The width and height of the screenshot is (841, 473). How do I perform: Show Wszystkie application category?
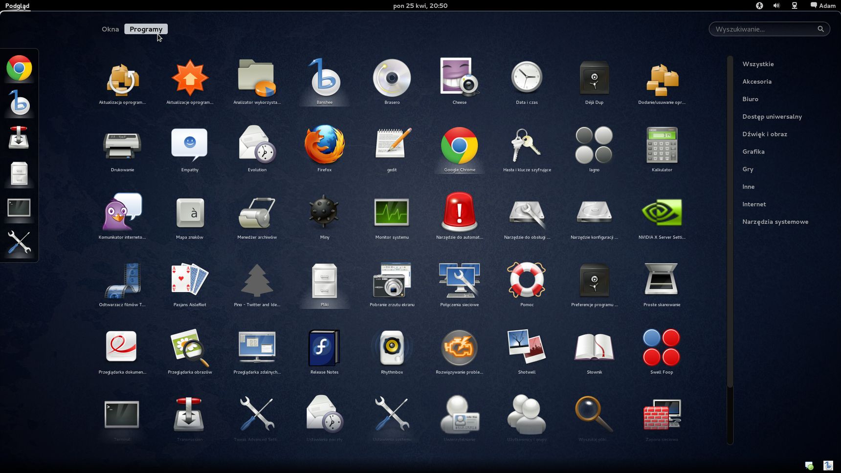(x=758, y=64)
